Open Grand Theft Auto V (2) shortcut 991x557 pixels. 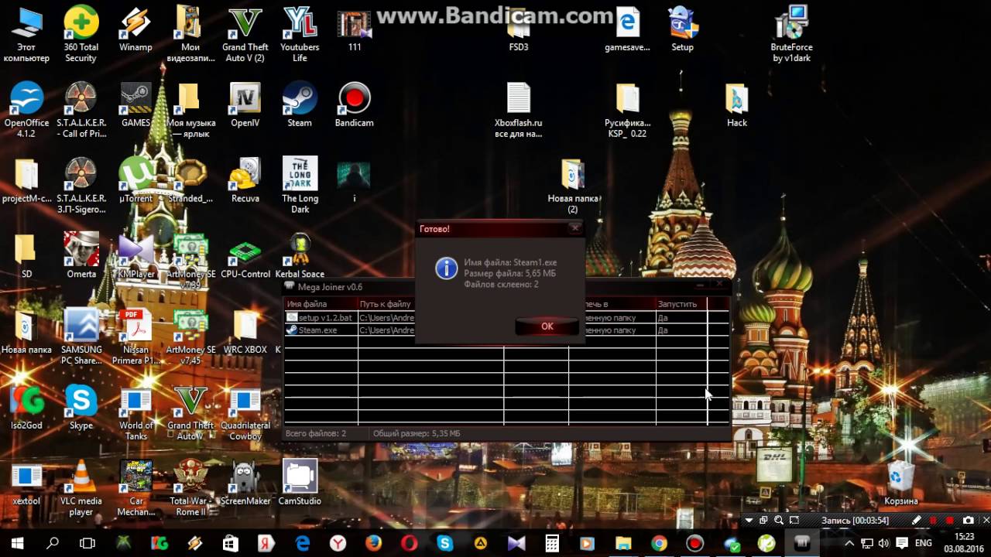coord(245,35)
